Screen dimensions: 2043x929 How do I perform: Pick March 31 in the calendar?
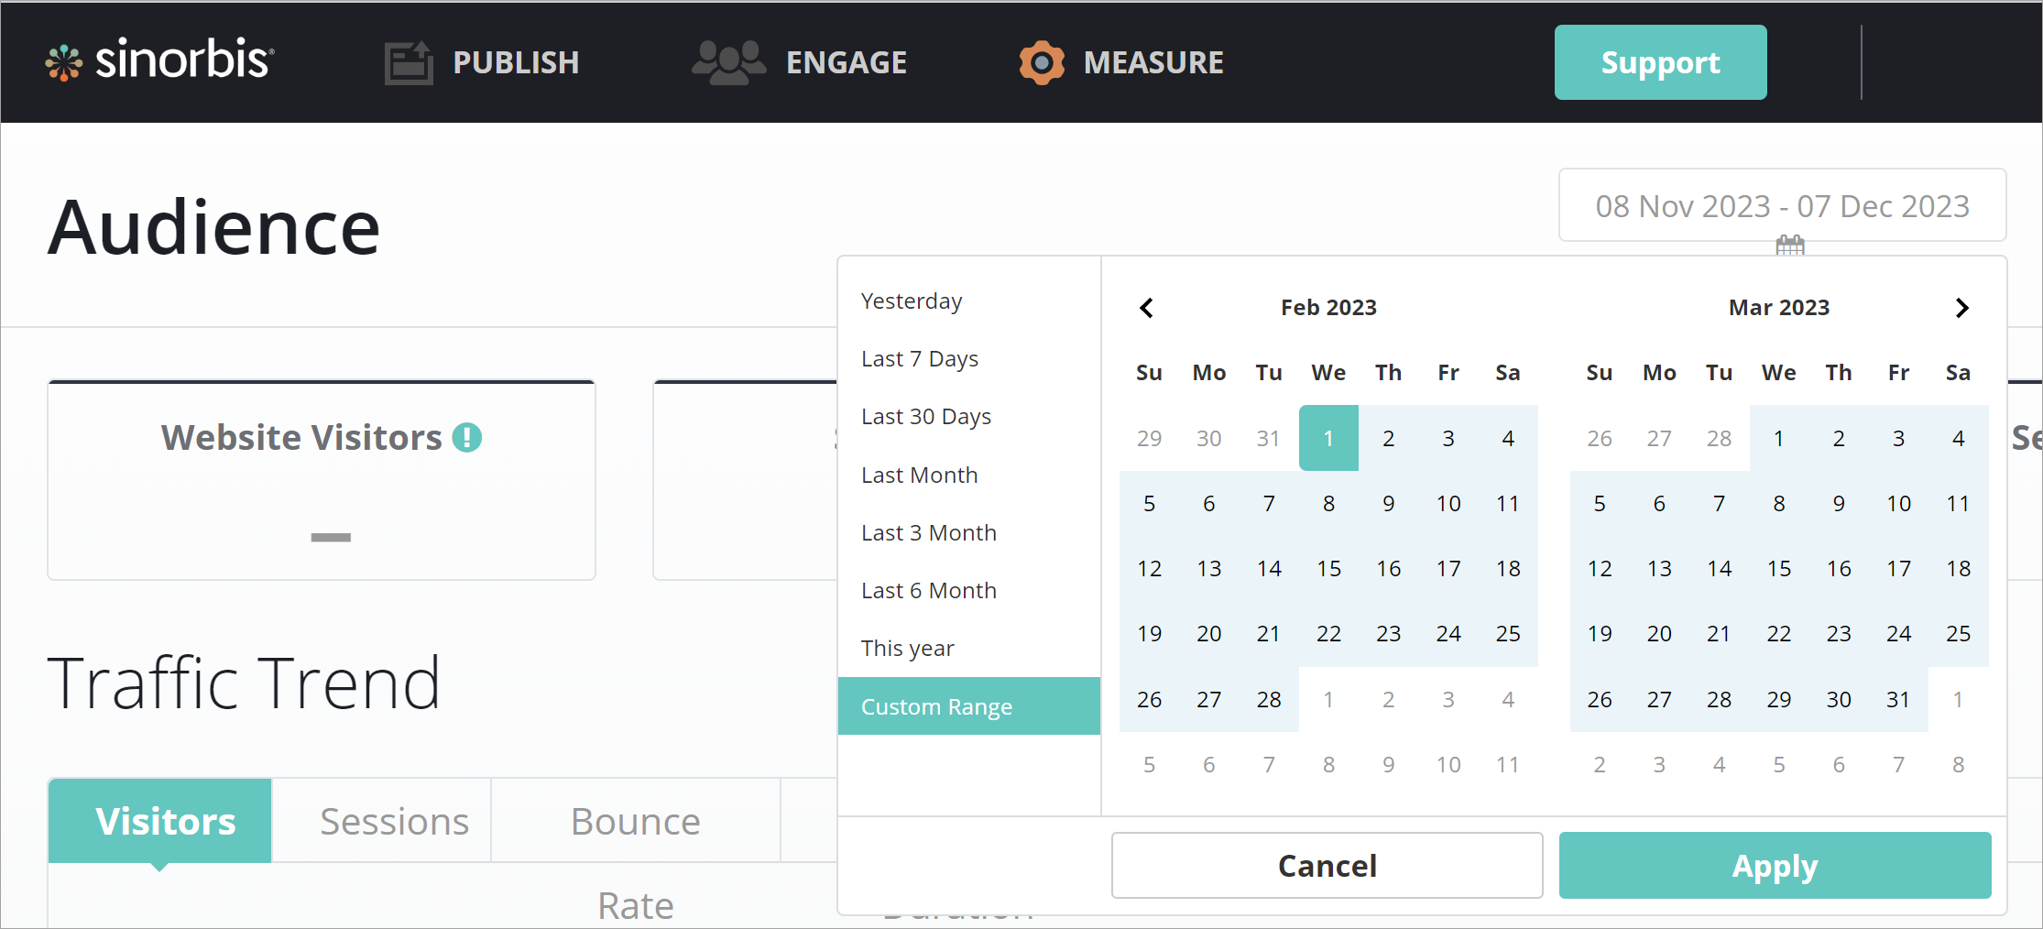click(x=1898, y=700)
